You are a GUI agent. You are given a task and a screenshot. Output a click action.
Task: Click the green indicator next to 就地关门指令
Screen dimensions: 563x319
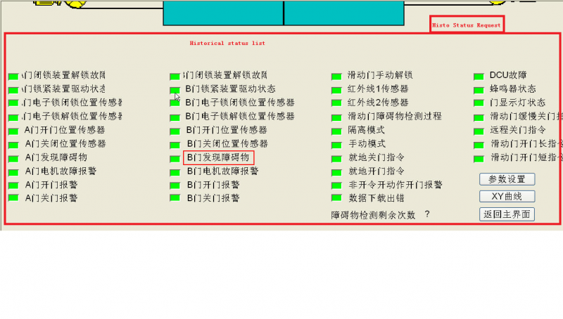(x=336, y=159)
